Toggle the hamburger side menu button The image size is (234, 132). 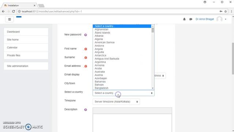point(10,19)
